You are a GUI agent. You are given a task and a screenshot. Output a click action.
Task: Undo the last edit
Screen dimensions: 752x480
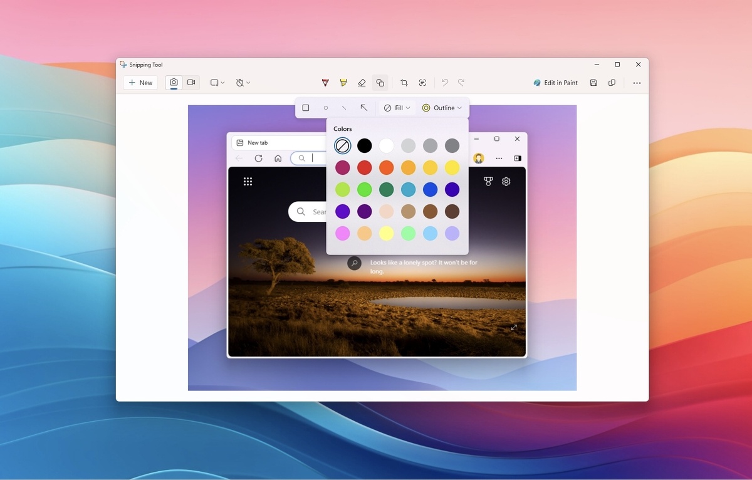[445, 83]
